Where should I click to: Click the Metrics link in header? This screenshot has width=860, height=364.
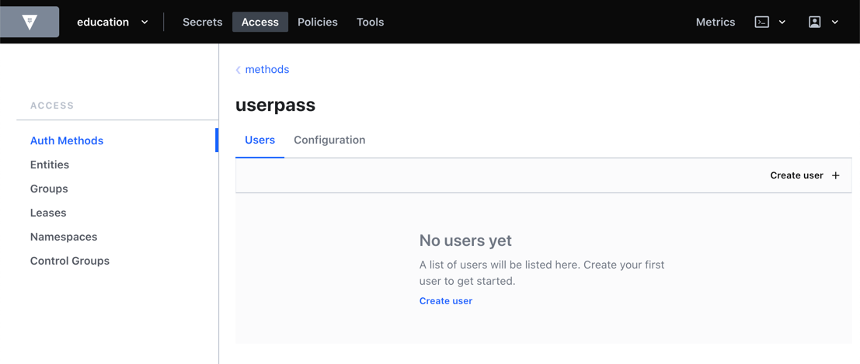pyautogui.click(x=715, y=22)
